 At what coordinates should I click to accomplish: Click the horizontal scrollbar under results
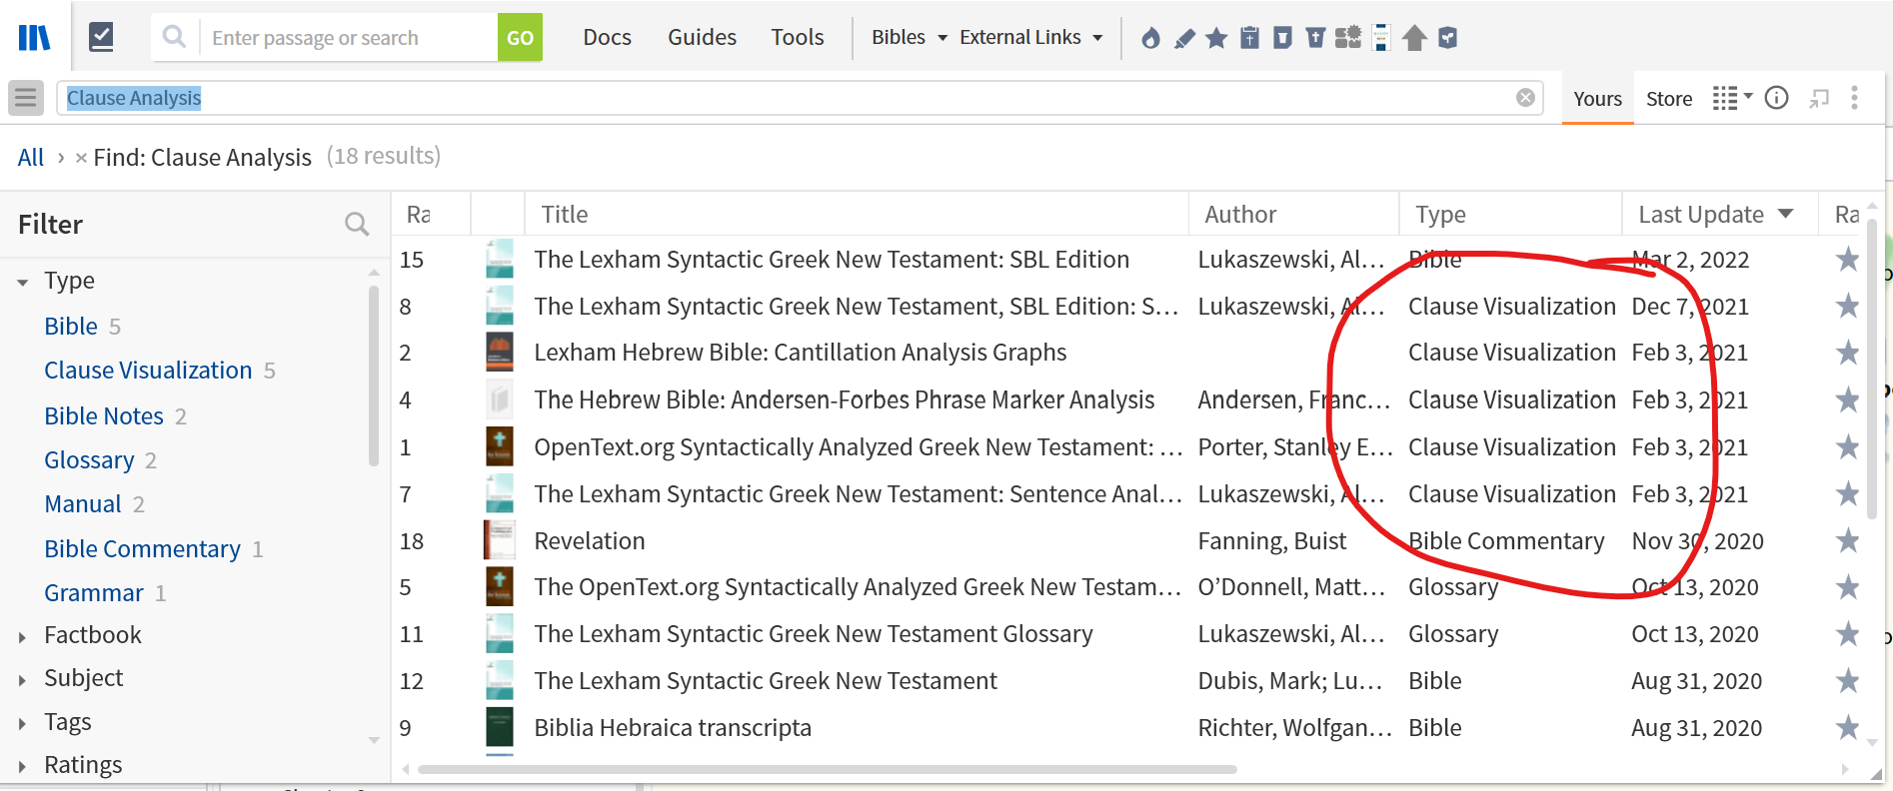[x=827, y=769]
